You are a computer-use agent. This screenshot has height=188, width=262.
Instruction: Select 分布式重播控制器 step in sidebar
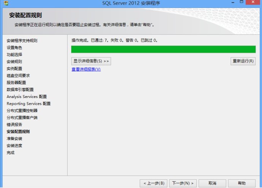[22, 110]
